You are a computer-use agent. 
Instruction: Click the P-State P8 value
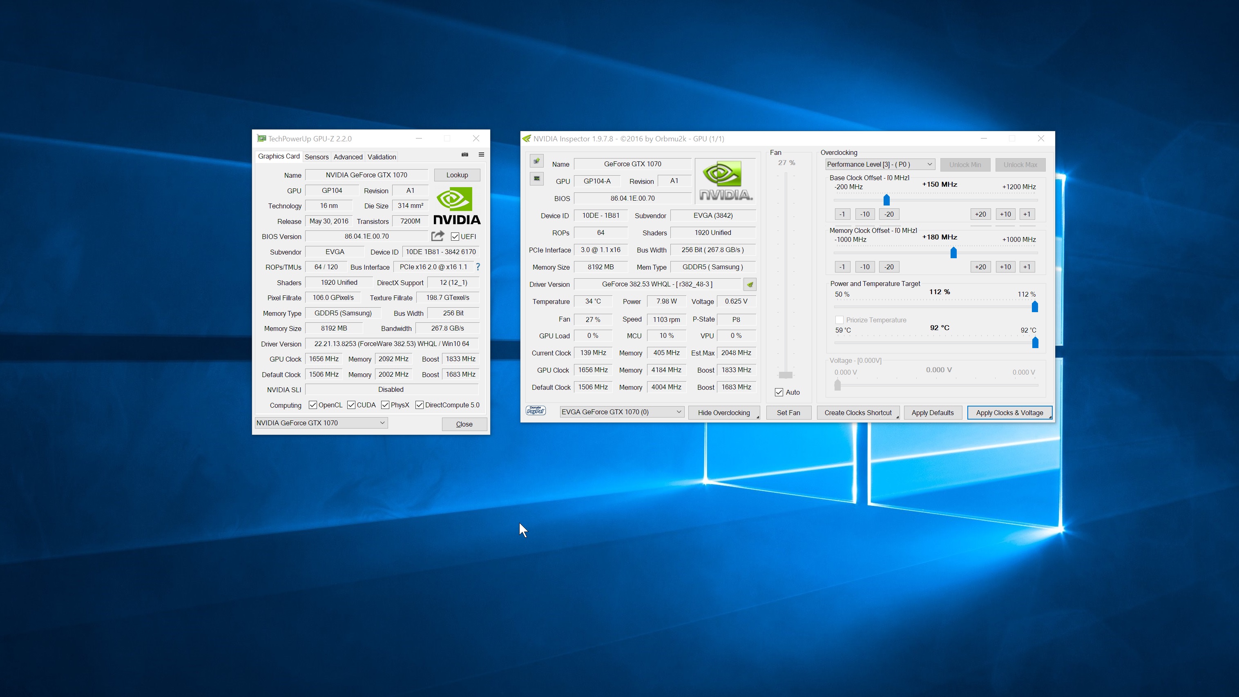point(736,319)
